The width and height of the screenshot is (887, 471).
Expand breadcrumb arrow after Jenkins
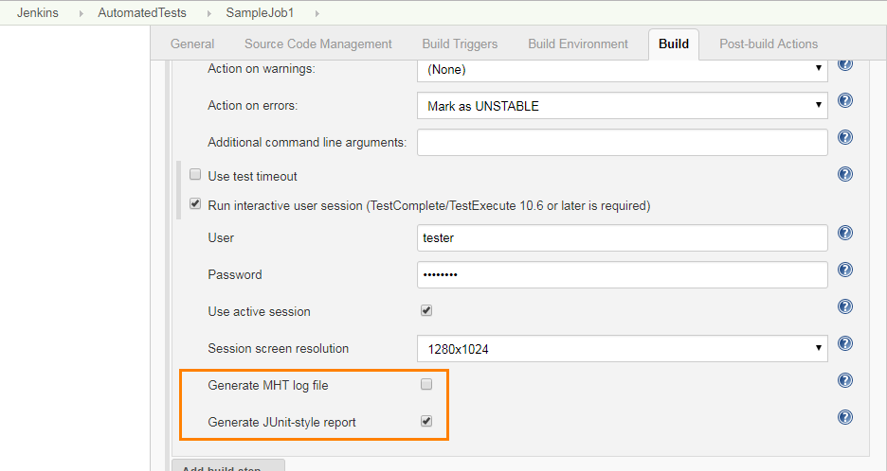81,13
